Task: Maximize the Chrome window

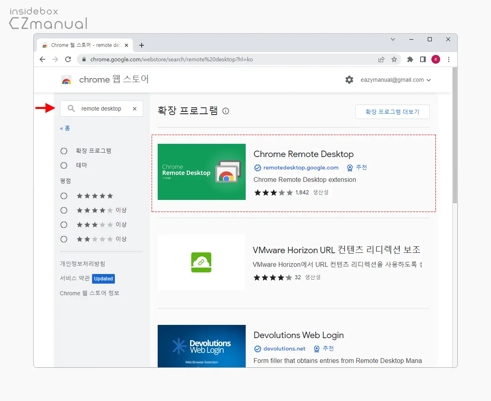Action: point(430,39)
